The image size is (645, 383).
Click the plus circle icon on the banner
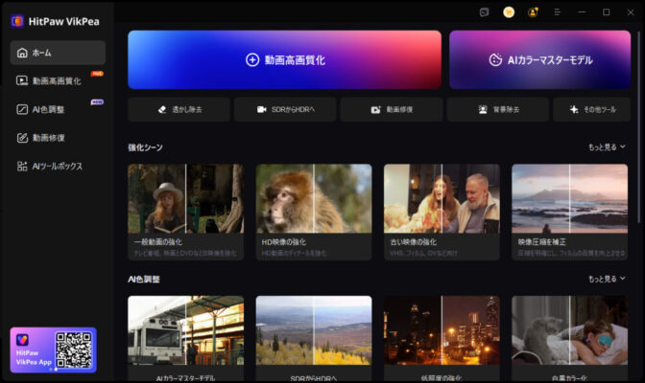click(252, 60)
